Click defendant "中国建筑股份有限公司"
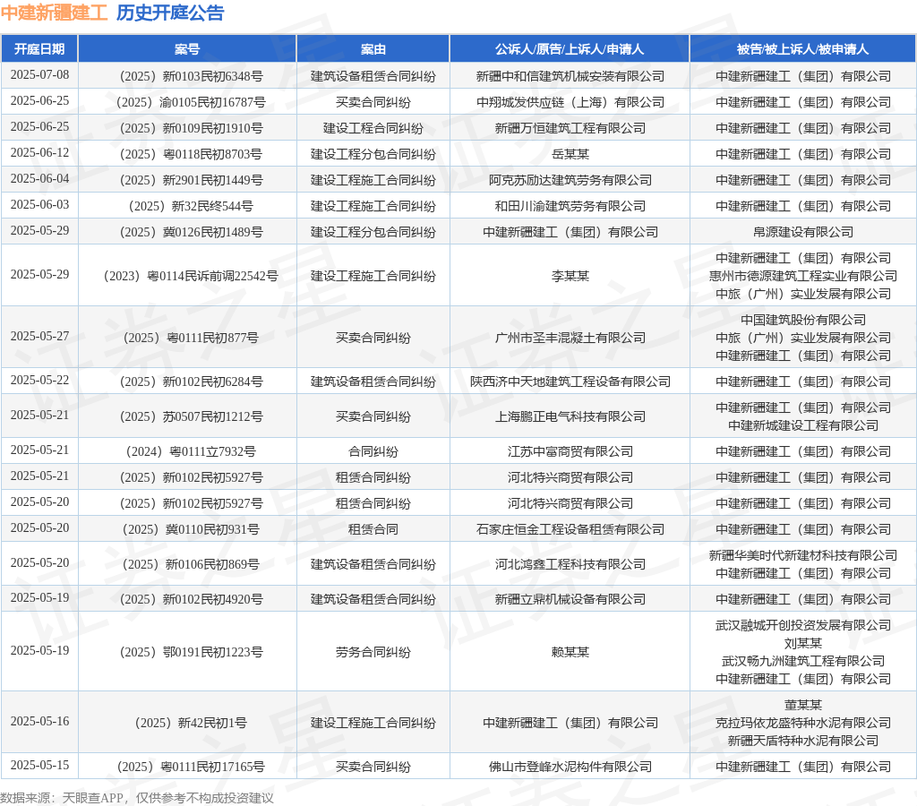The height and width of the screenshot is (806, 917). pos(803,320)
